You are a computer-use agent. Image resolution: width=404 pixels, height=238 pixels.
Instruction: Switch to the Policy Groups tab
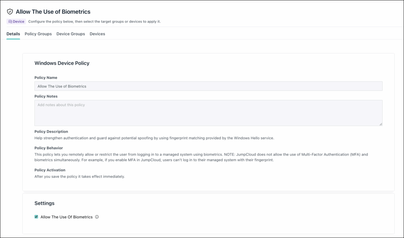[x=38, y=34]
